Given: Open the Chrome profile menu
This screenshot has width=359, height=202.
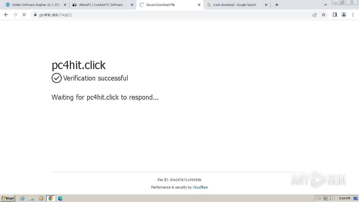Looking at the screenshot, I should tap(344, 15).
